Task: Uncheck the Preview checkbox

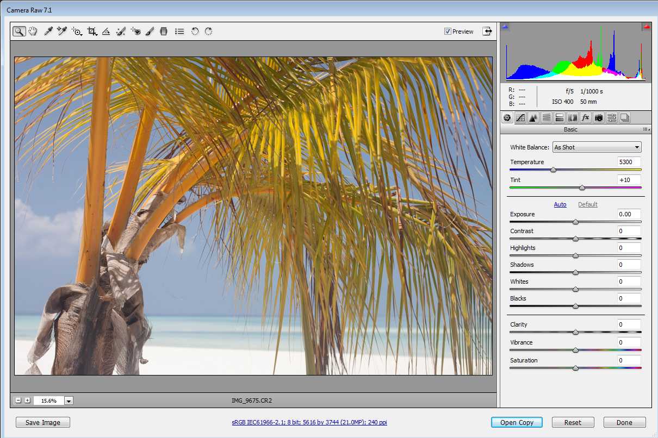Action: coord(448,32)
